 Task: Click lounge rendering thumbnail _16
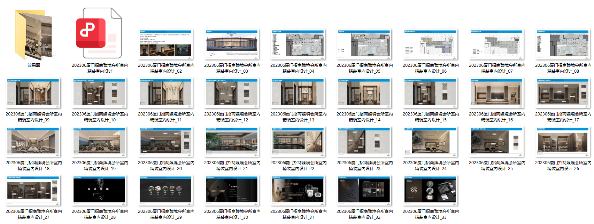(x=497, y=93)
